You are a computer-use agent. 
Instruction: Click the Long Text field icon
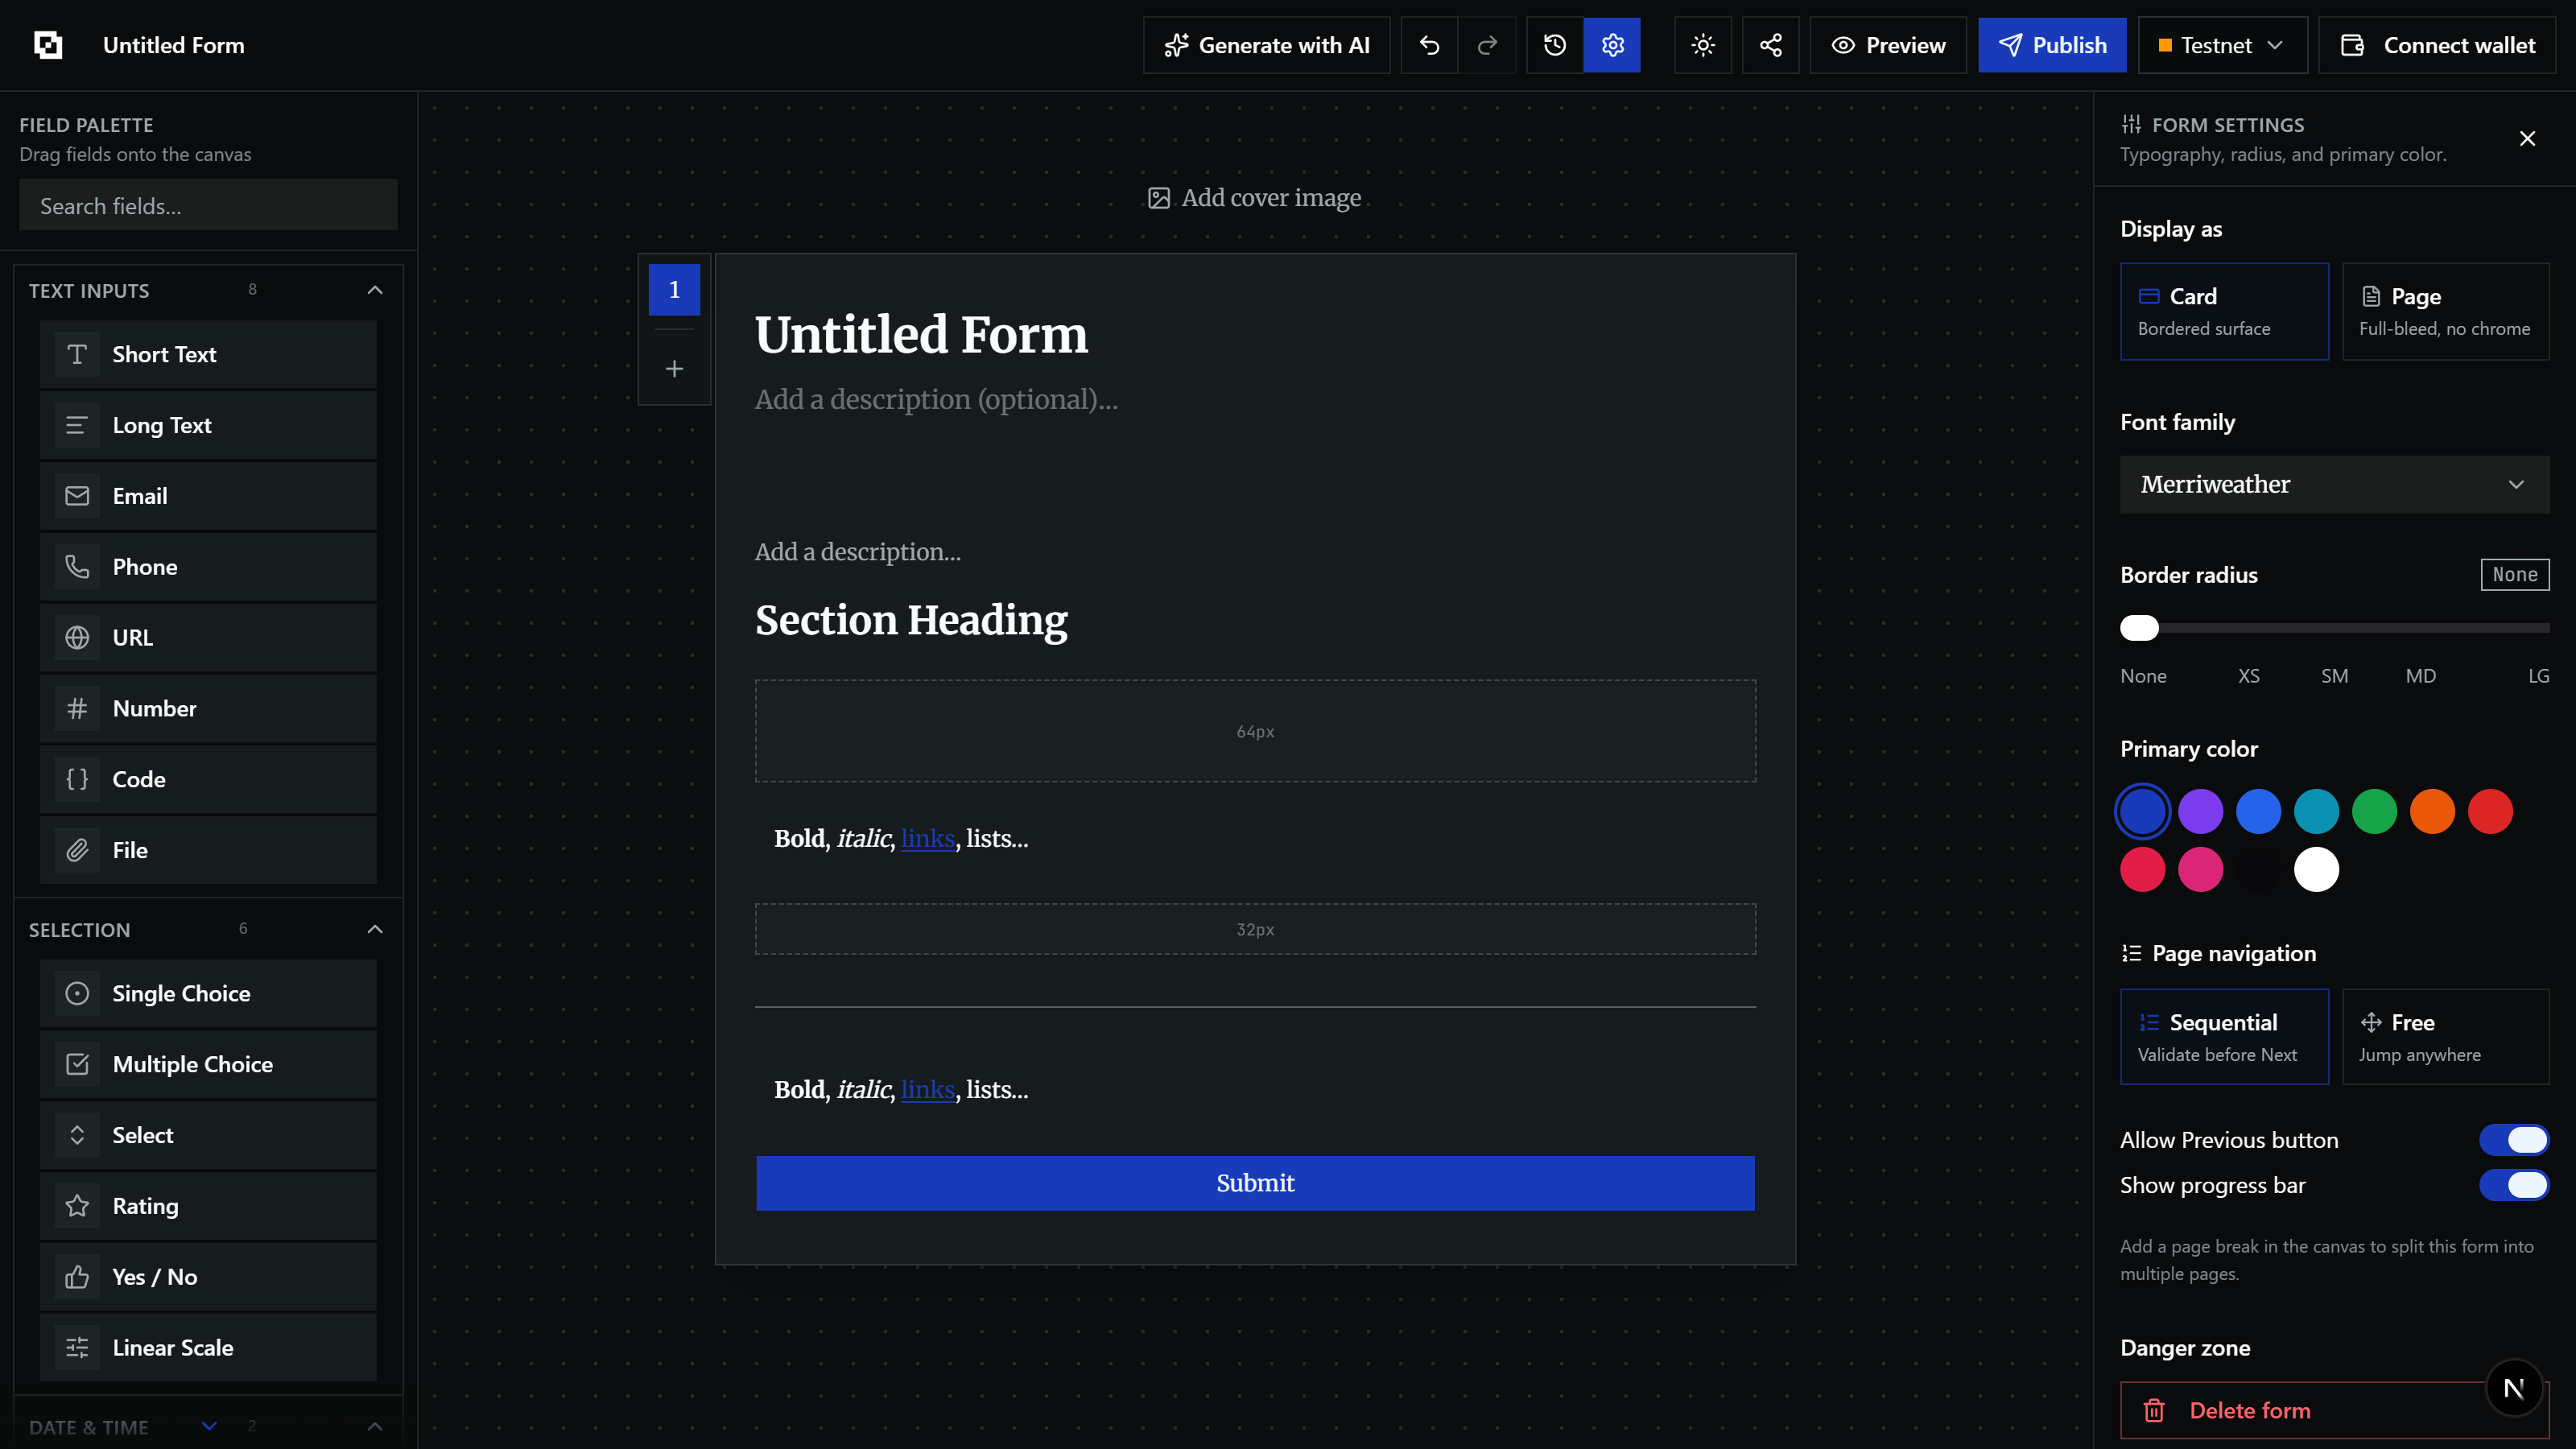pyautogui.click(x=77, y=425)
